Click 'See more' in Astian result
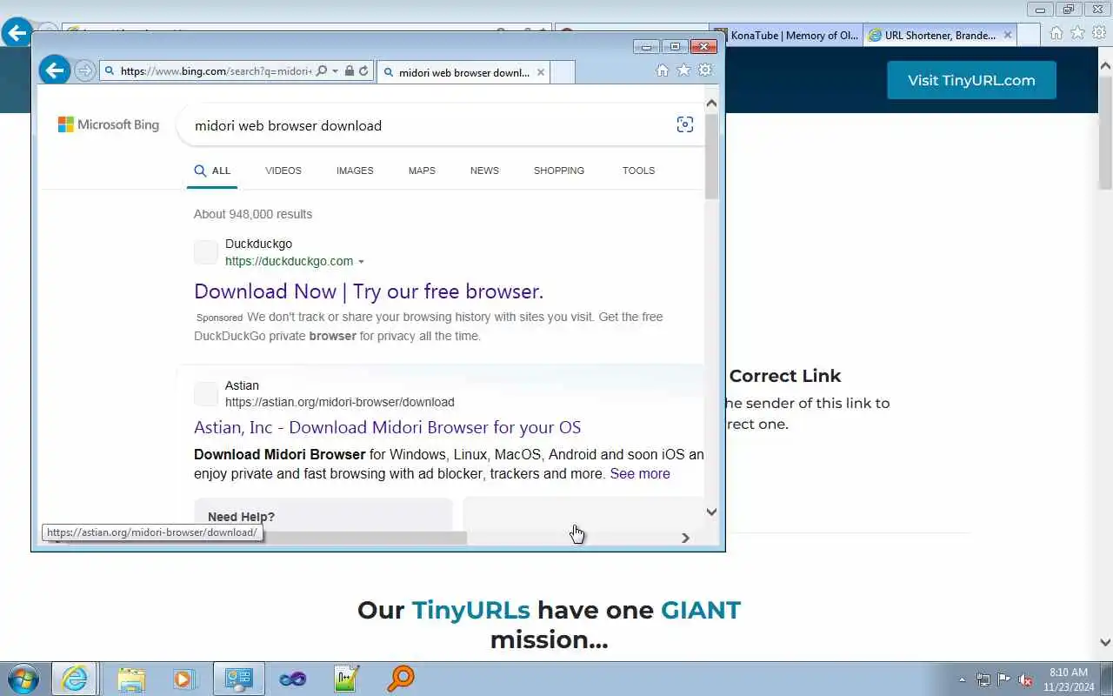The height and width of the screenshot is (696, 1113). point(640,474)
